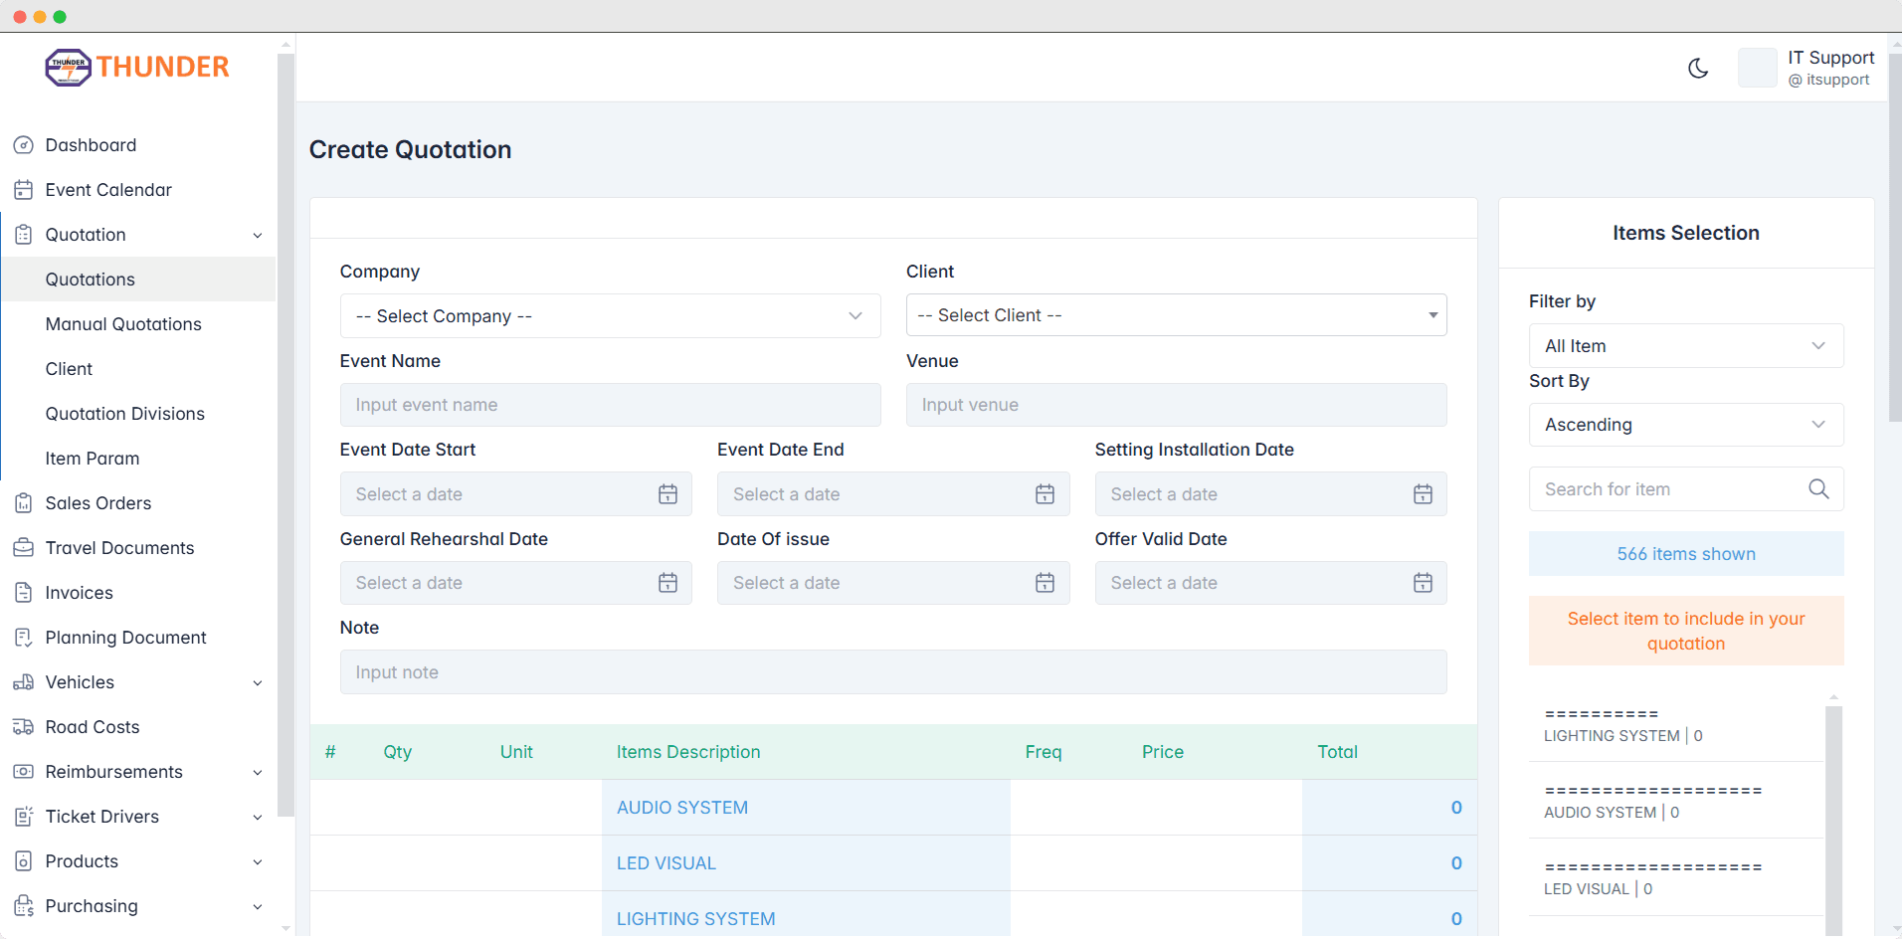The height and width of the screenshot is (939, 1902).
Task: Click LED VISUAL row in quotation table
Action: [893, 863]
